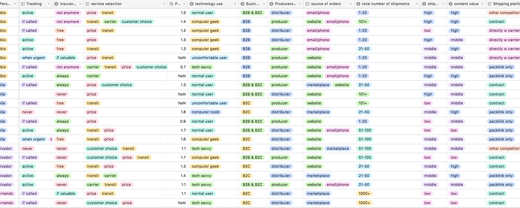
Task: Click "if called" in the 0.9 row
Action: 29,121
